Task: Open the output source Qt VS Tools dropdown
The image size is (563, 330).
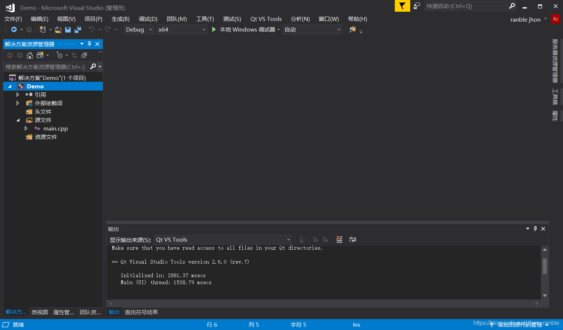Action: [223, 240]
